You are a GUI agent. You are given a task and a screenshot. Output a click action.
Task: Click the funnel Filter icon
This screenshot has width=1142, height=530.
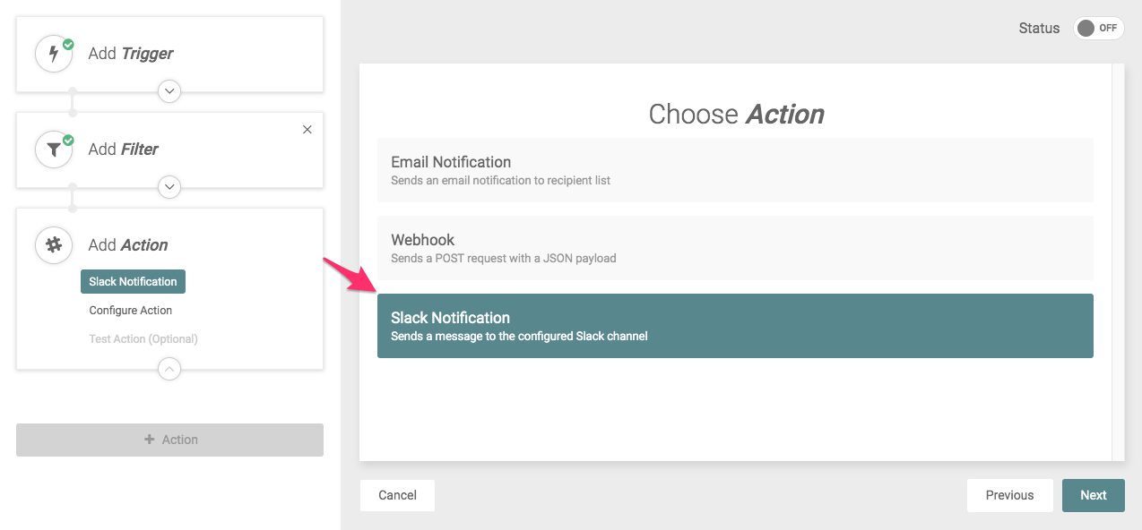pyautogui.click(x=54, y=150)
